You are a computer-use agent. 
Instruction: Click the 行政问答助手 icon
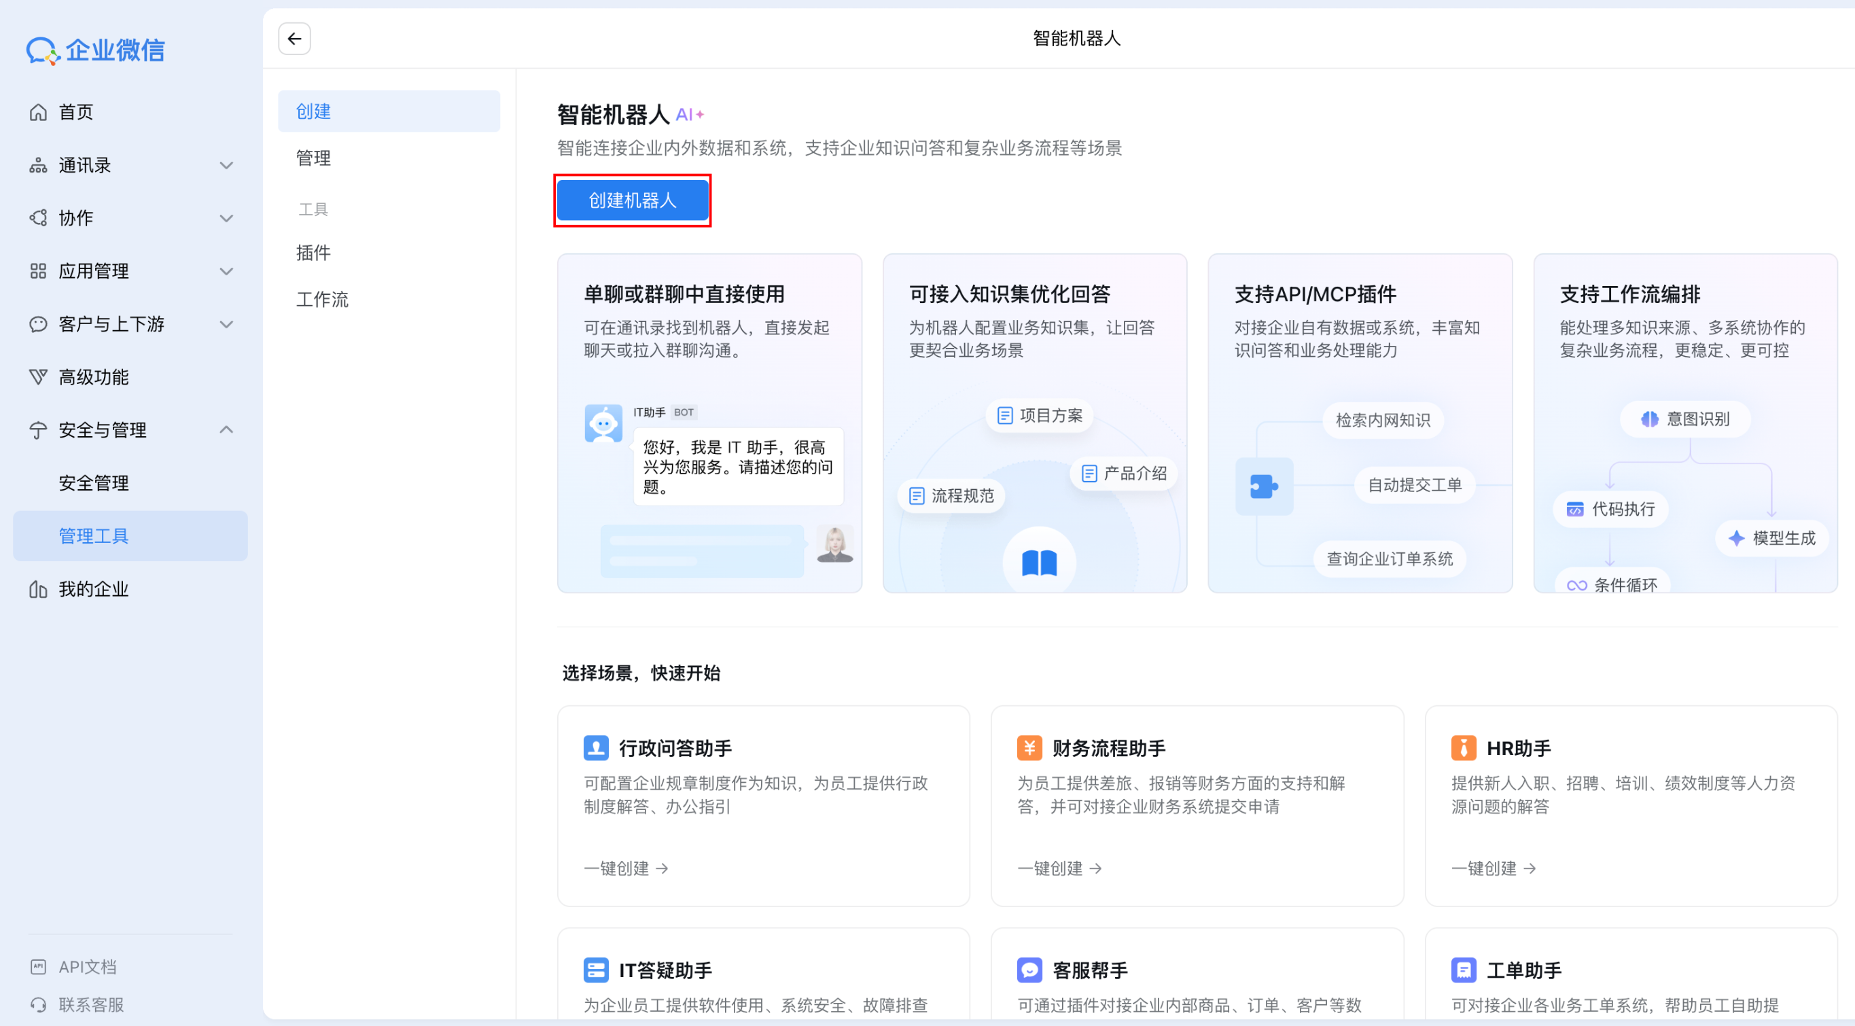[x=597, y=748]
